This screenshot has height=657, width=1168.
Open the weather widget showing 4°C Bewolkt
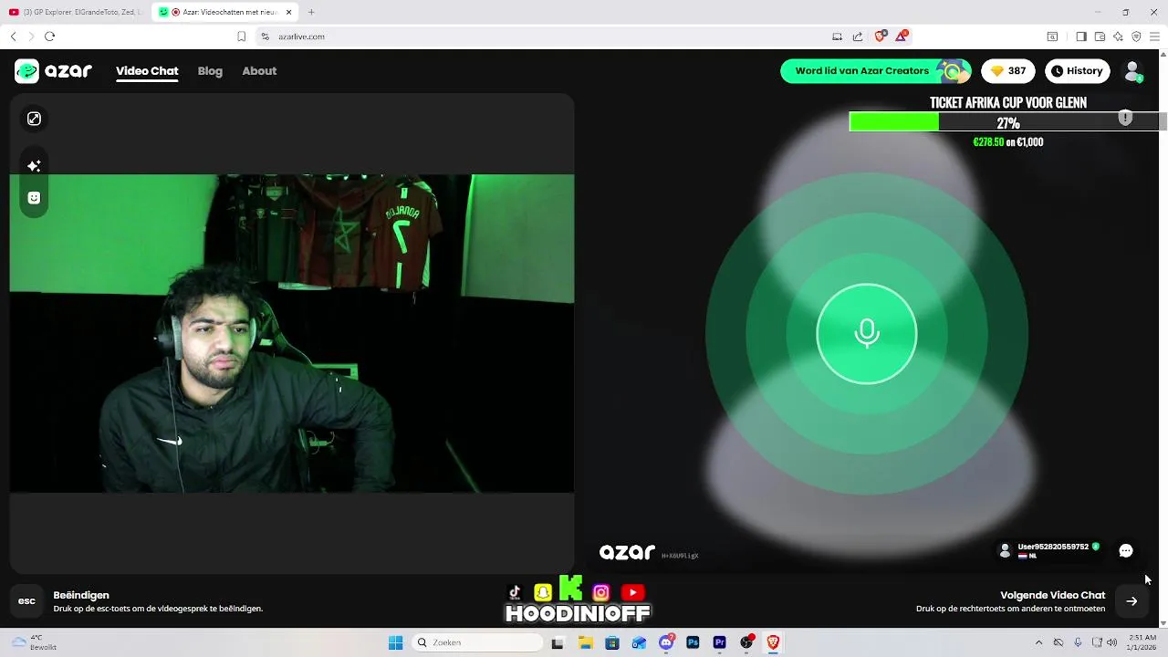coord(32,642)
